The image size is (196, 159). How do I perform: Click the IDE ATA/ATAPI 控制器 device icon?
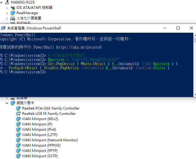pyautogui.click(x=13, y=8)
